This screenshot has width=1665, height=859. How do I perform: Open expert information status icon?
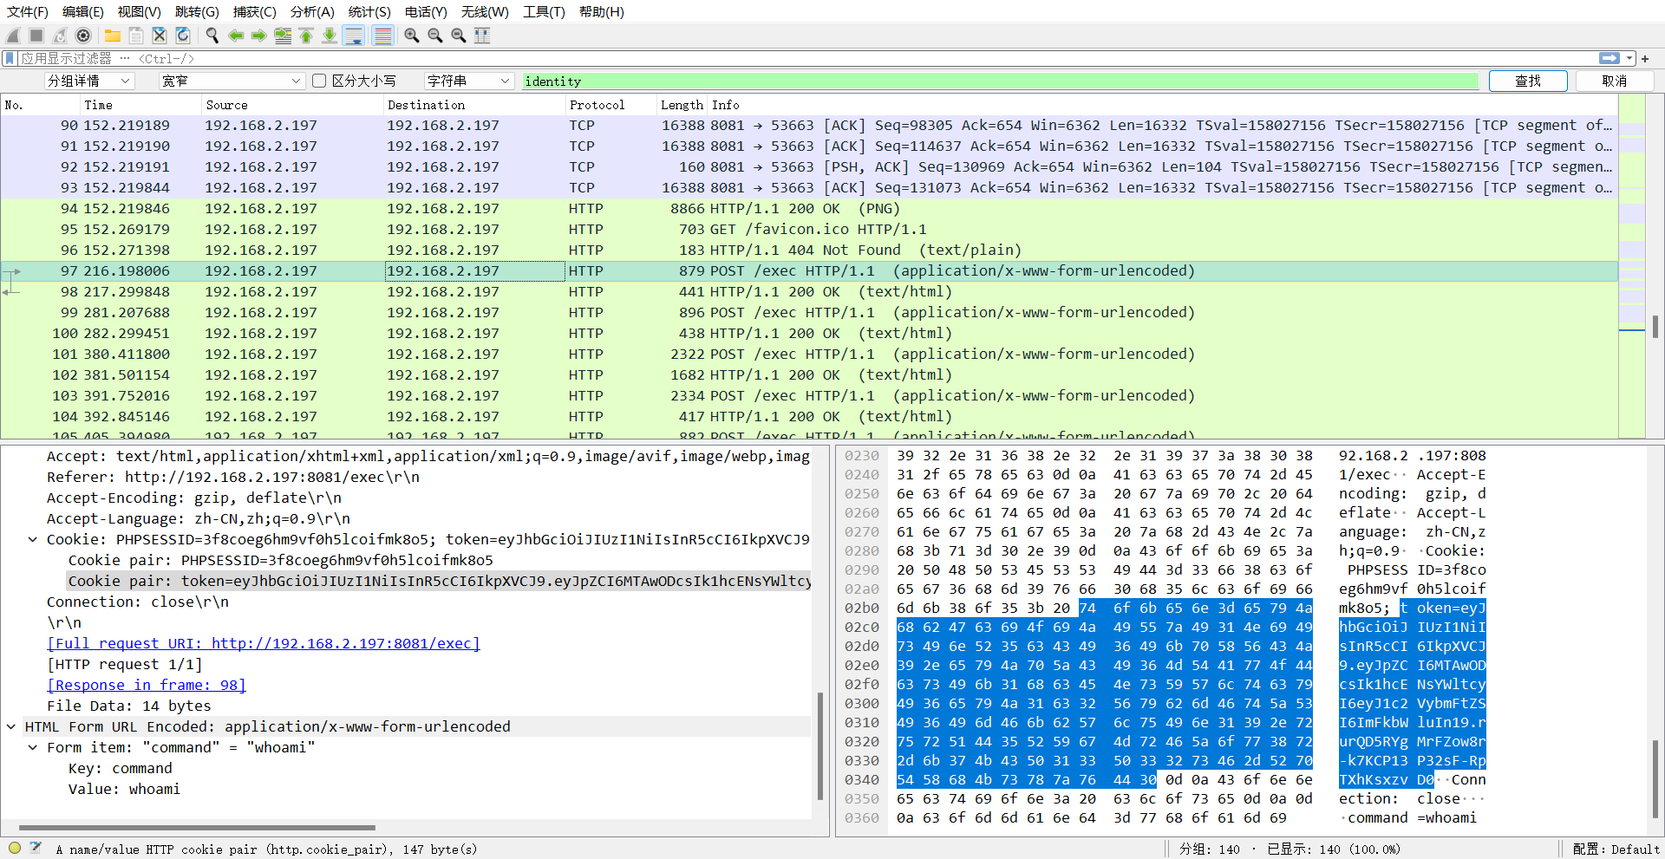(15, 849)
